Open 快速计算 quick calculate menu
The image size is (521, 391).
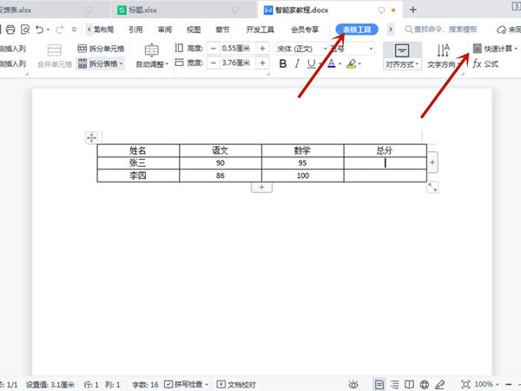pyautogui.click(x=495, y=49)
